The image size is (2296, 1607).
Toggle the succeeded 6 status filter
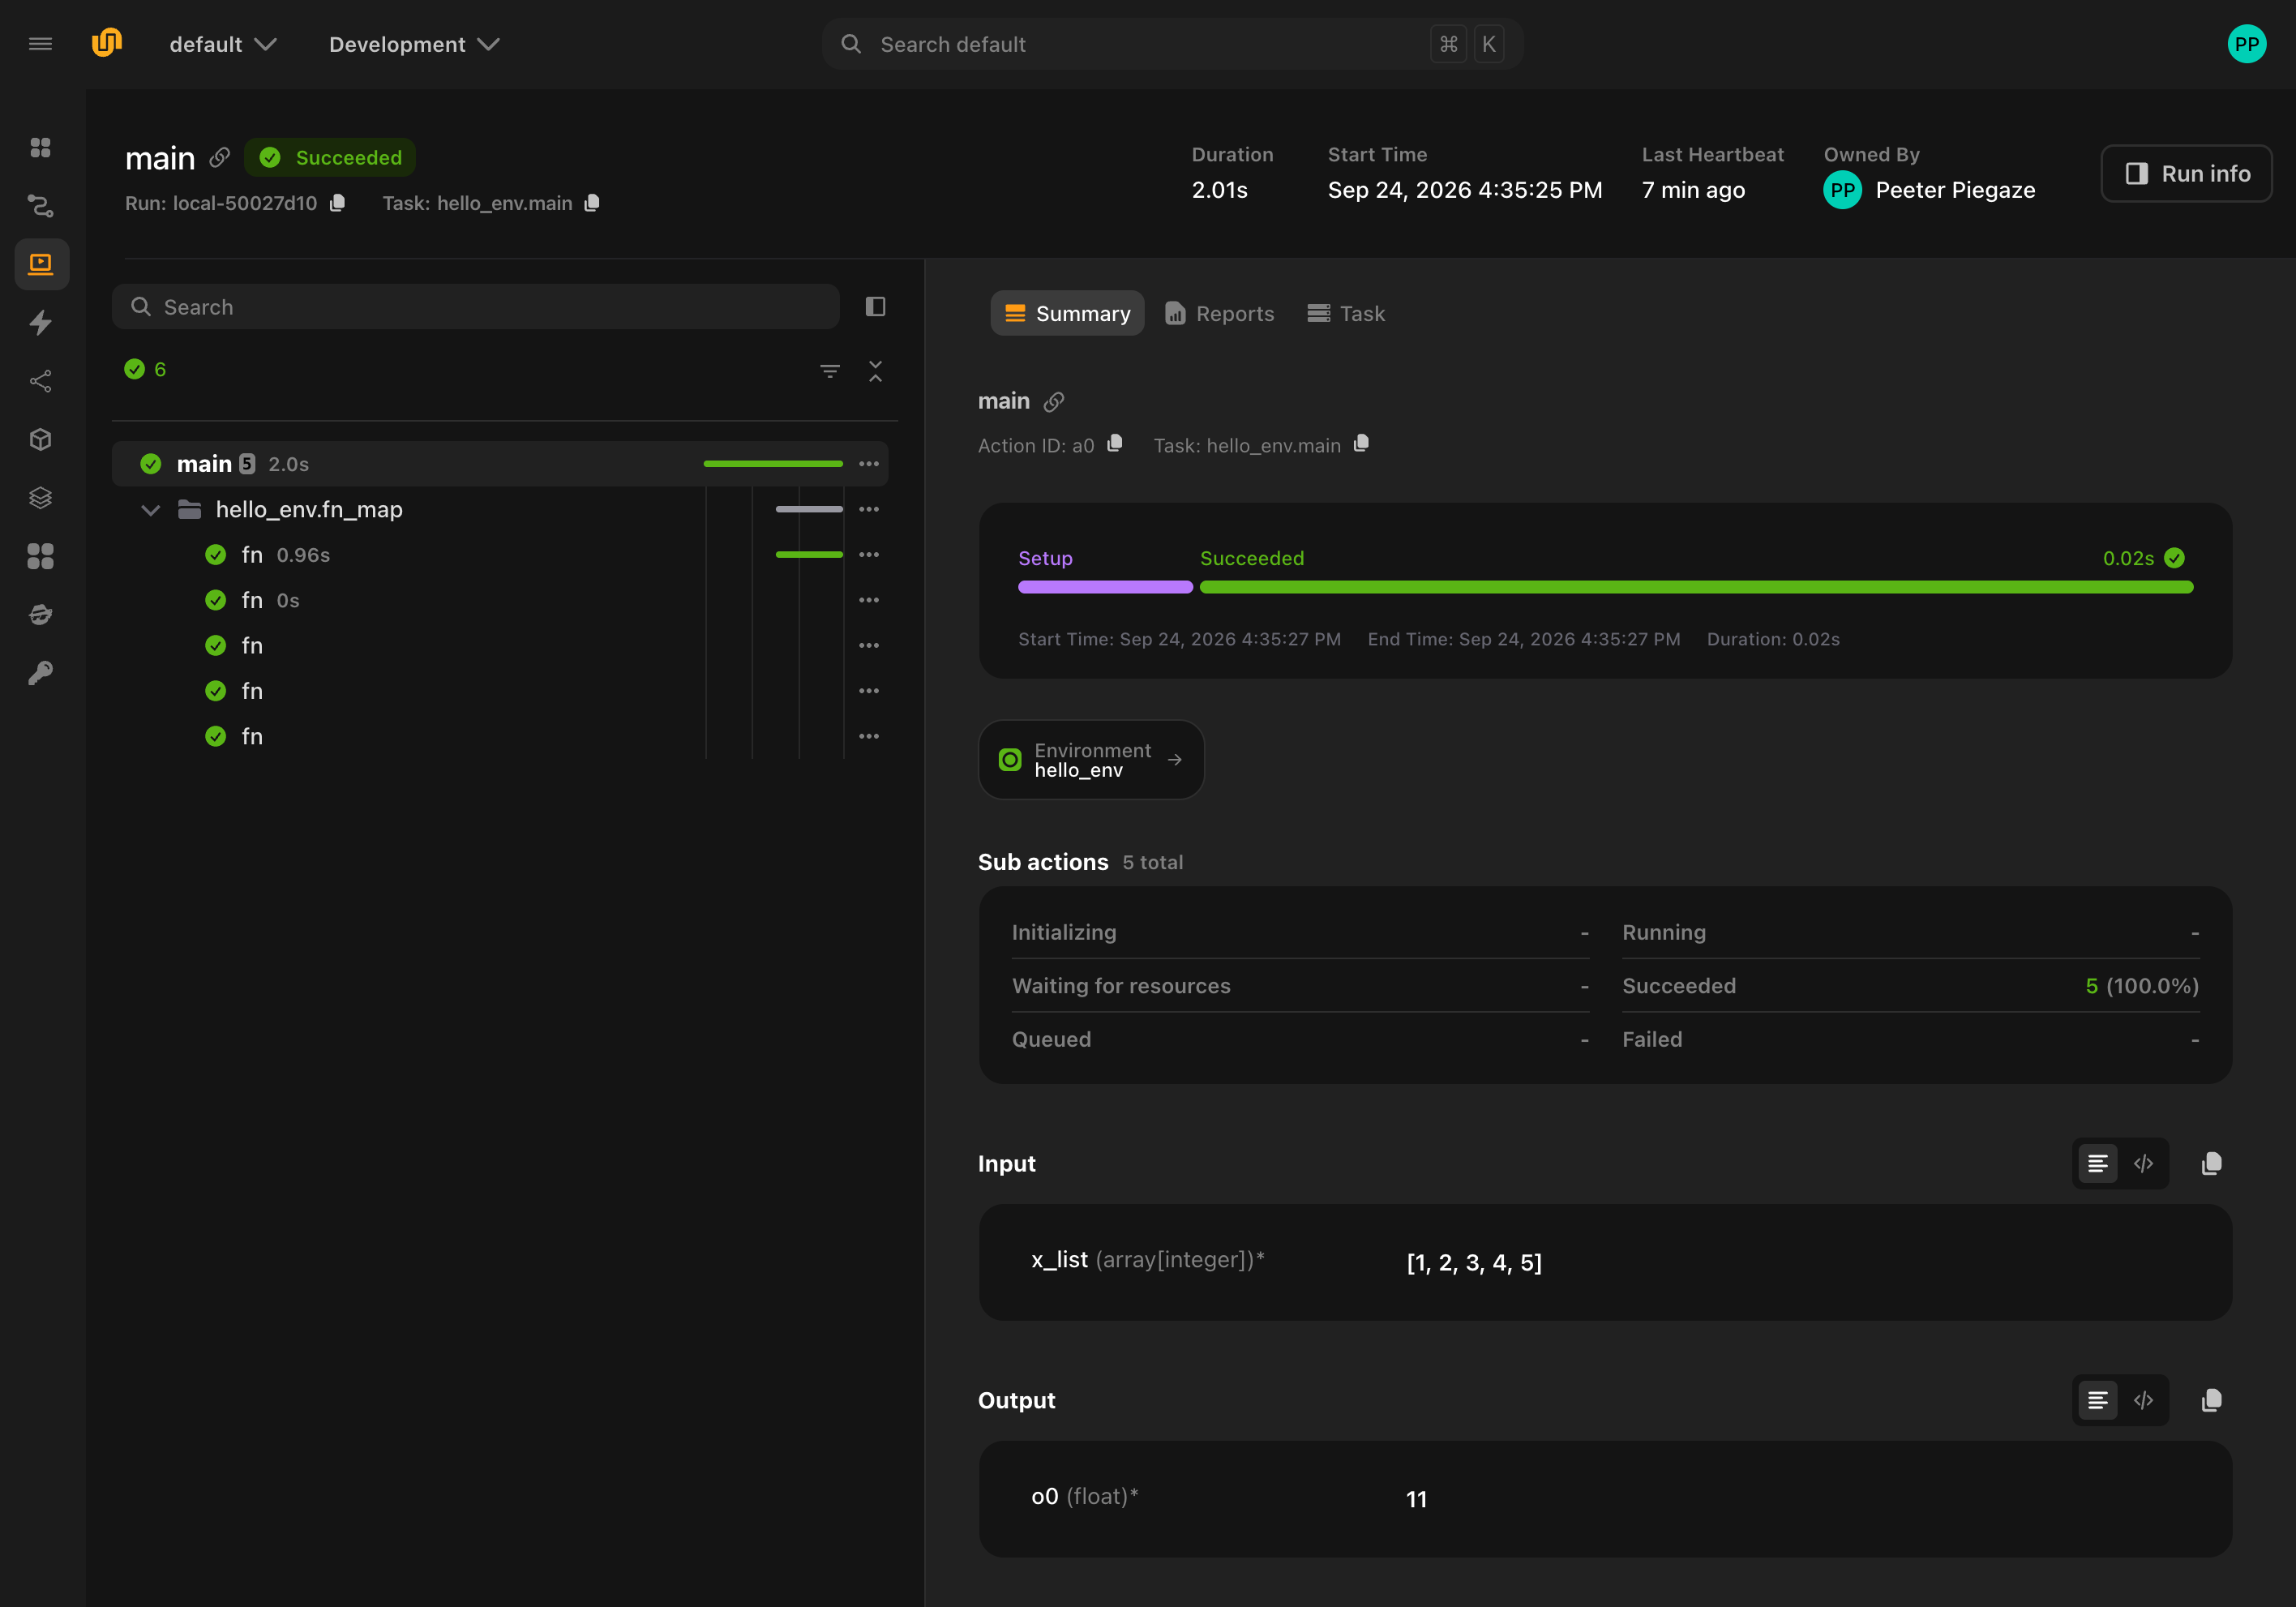point(145,370)
